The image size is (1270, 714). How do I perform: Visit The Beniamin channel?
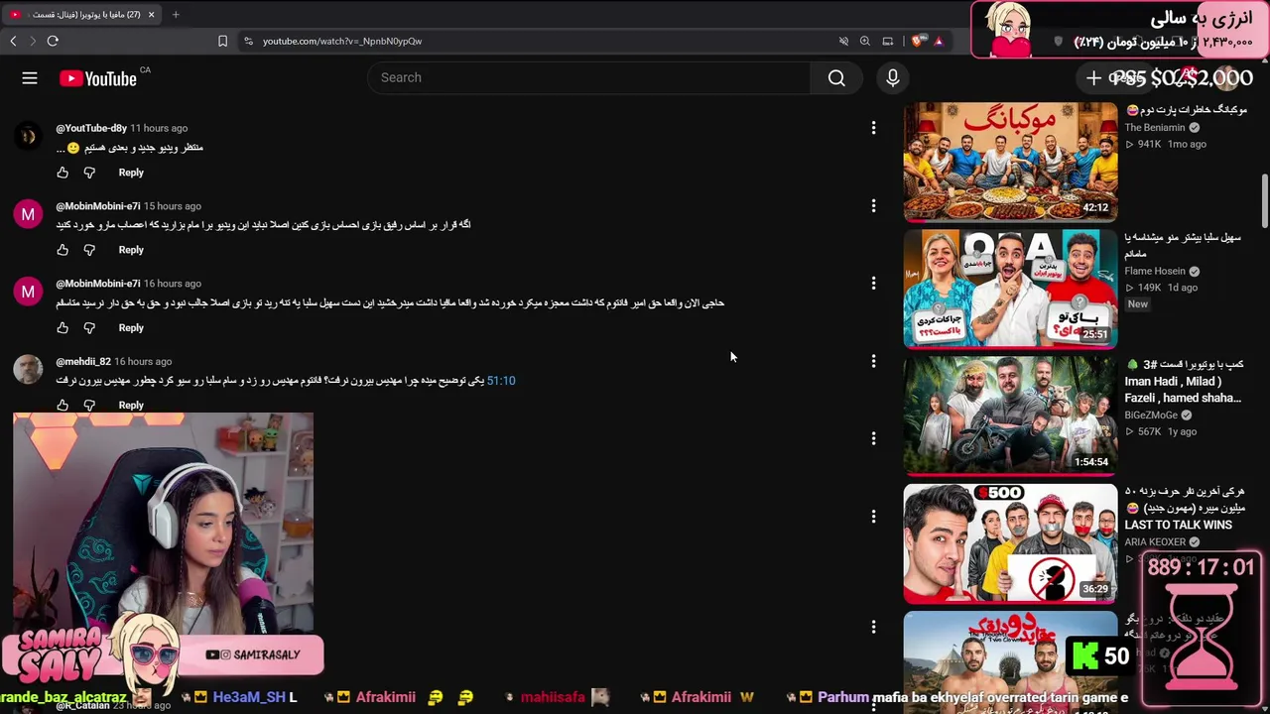point(1155,128)
